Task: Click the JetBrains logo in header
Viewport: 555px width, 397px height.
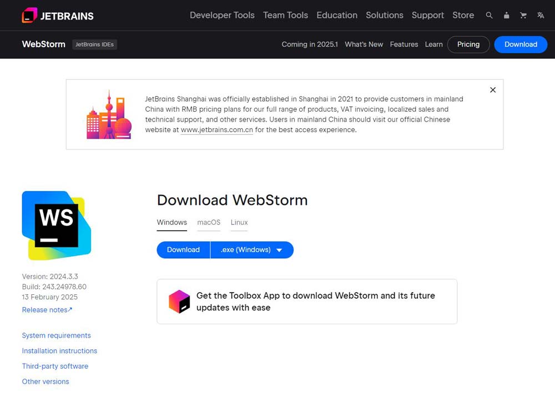Action: click(58, 16)
